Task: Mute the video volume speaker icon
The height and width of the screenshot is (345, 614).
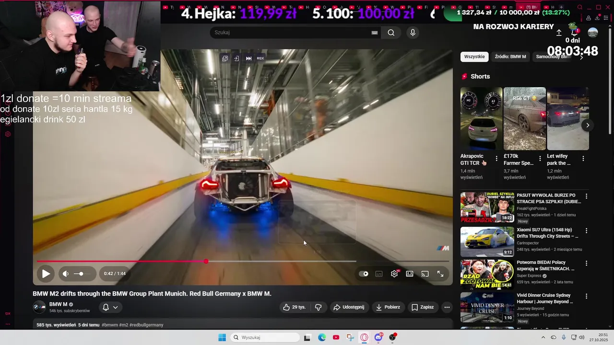Action: click(x=66, y=274)
